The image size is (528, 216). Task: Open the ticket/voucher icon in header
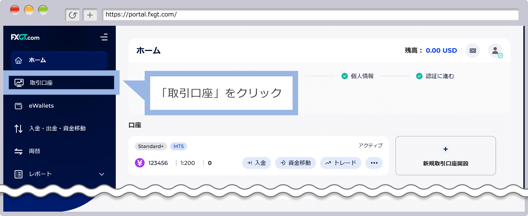pos(473,51)
